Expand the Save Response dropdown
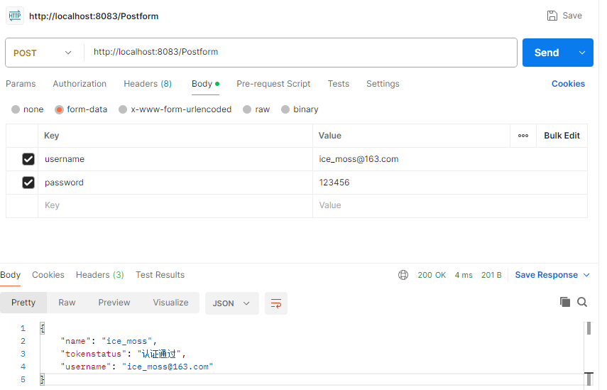 click(x=586, y=275)
